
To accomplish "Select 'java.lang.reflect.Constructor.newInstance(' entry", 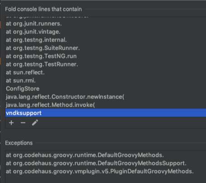I will click(x=106, y=97).
